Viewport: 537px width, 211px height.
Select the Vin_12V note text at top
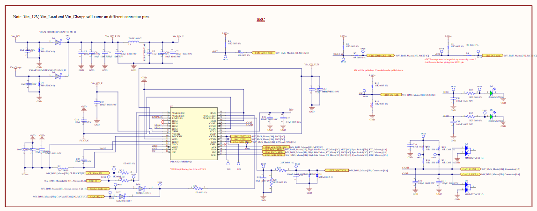tap(81, 16)
